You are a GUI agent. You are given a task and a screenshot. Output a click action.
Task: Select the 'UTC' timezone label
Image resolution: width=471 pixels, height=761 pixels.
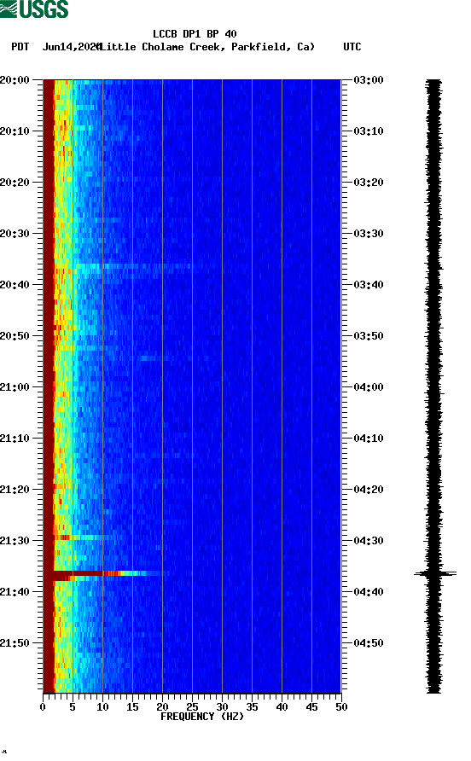352,47
